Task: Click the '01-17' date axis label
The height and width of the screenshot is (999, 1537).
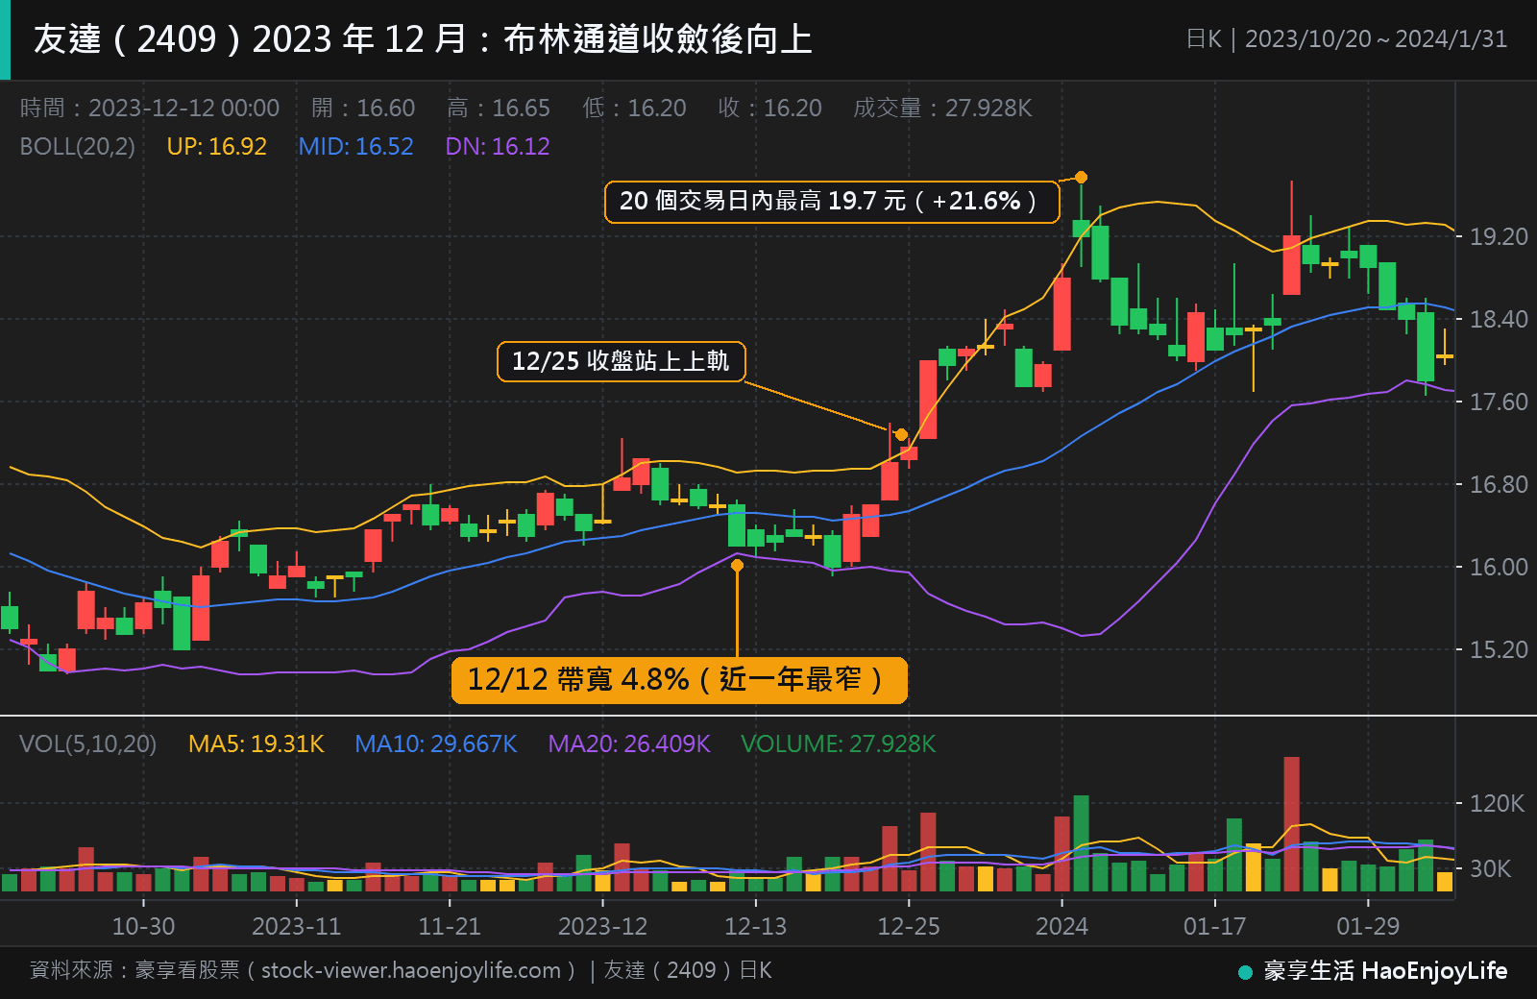Action: coord(1214,926)
